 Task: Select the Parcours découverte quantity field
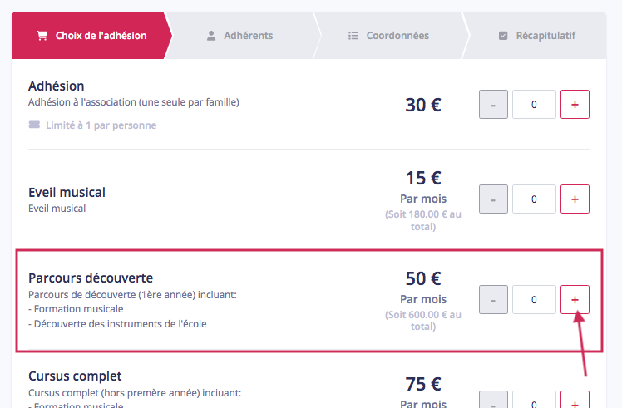tap(534, 299)
